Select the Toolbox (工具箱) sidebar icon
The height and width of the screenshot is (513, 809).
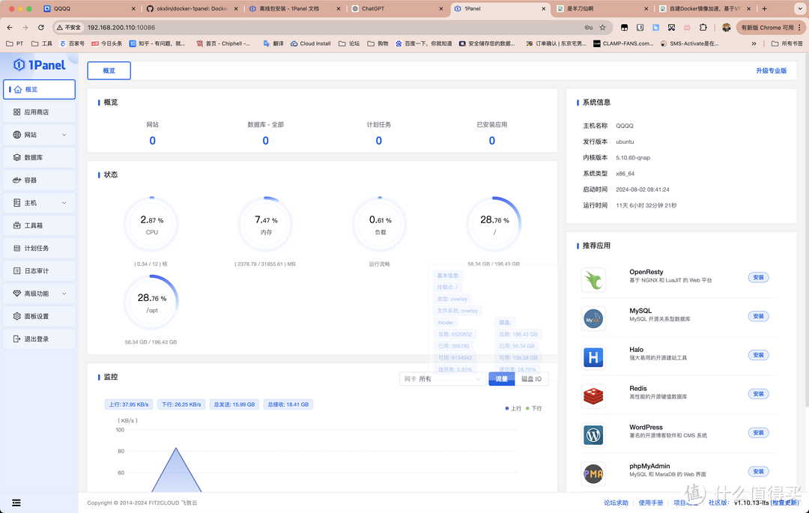[17, 225]
